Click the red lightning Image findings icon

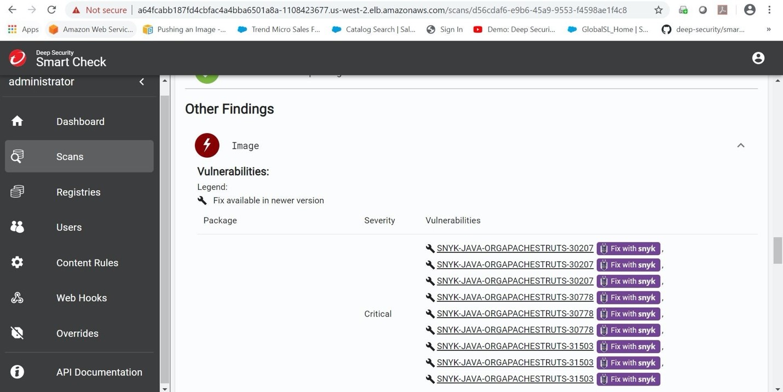207,146
